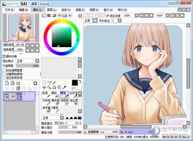This screenshot has height=141, width=193.
Task: Hide 图层 1 with eye icon
Action: tap(6, 95)
